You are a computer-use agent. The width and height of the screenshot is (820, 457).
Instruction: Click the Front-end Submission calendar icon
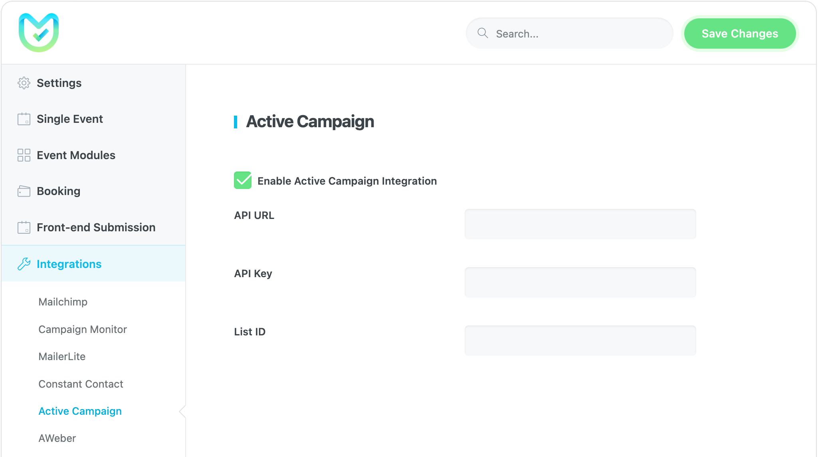tap(24, 227)
